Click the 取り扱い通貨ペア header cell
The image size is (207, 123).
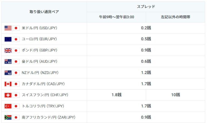[x=44, y=12]
